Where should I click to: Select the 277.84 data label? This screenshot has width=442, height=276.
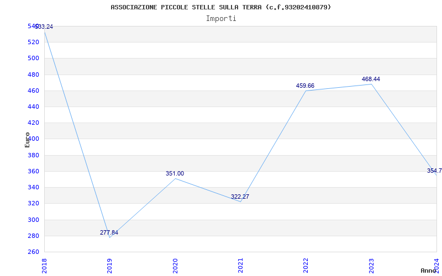click(x=109, y=232)
